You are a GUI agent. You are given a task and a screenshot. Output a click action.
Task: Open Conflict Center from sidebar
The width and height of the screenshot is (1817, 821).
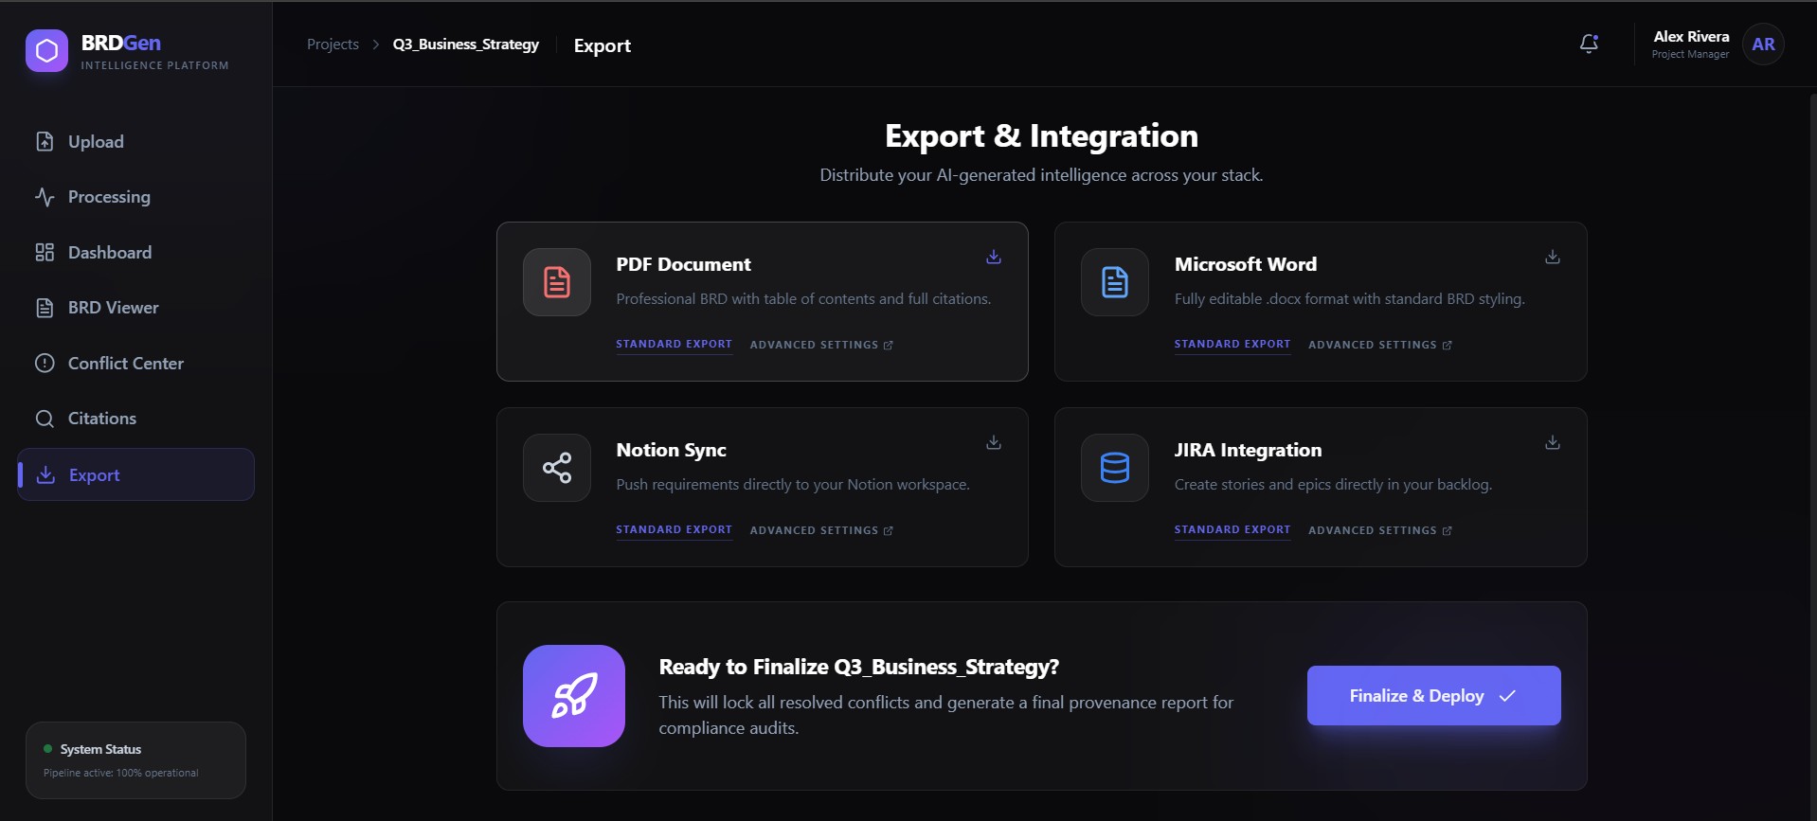pos(135,364)
